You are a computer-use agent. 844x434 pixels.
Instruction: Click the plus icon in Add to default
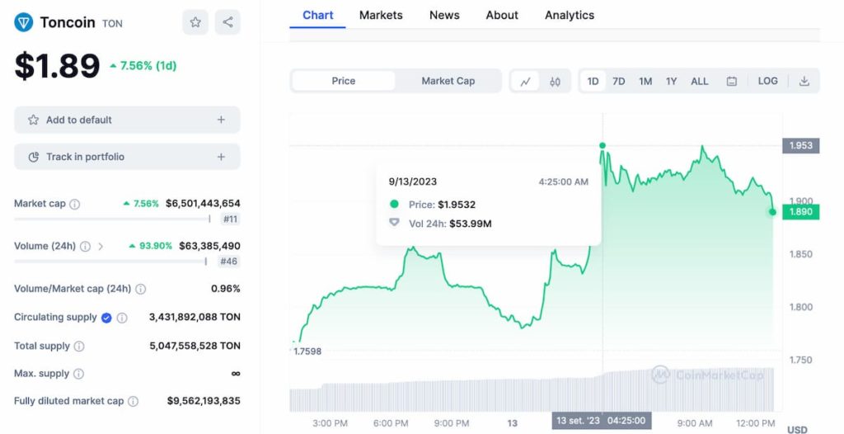(221, 120)
